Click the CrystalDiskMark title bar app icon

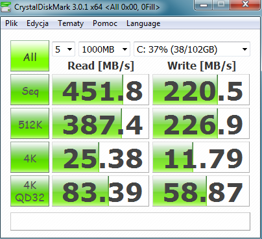(x=6, y=6)
